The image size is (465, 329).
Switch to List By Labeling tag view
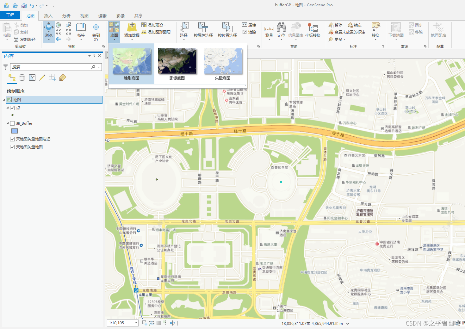[63, 78]
